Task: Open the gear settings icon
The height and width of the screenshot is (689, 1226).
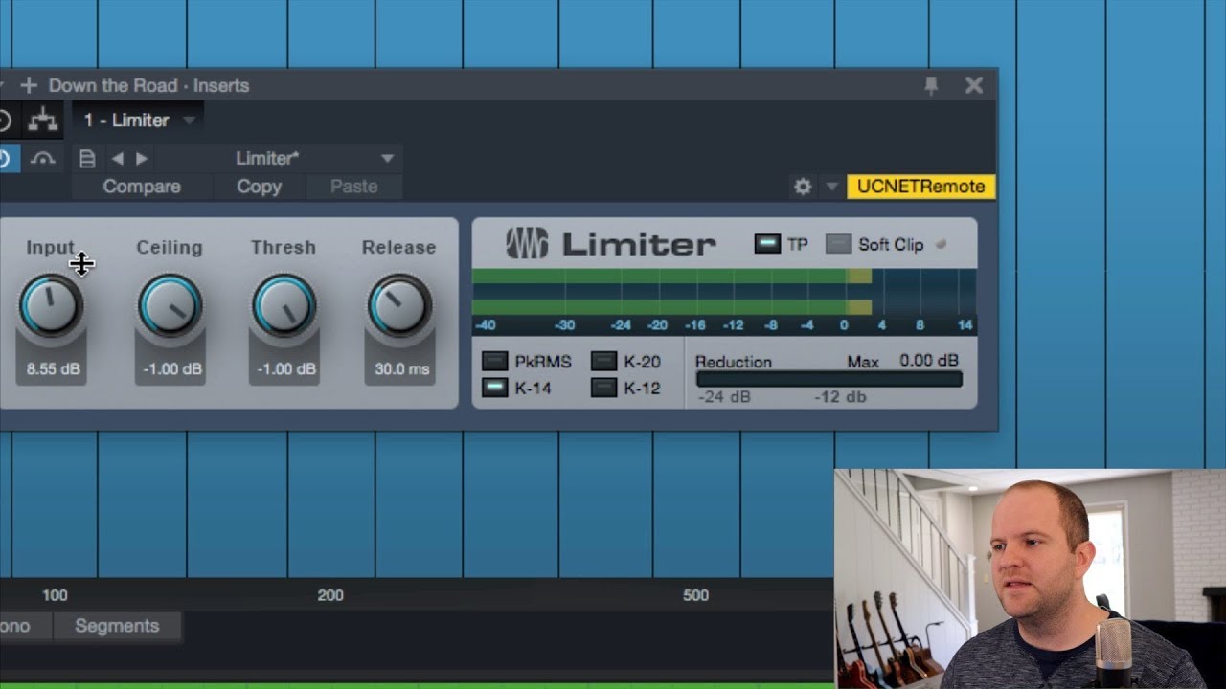Action: [x=803, y=187]
